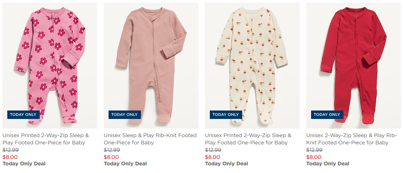The image size is (403, 173).
Task: Click Today Only badge on dusty rose item
Action: click(125, 115)
